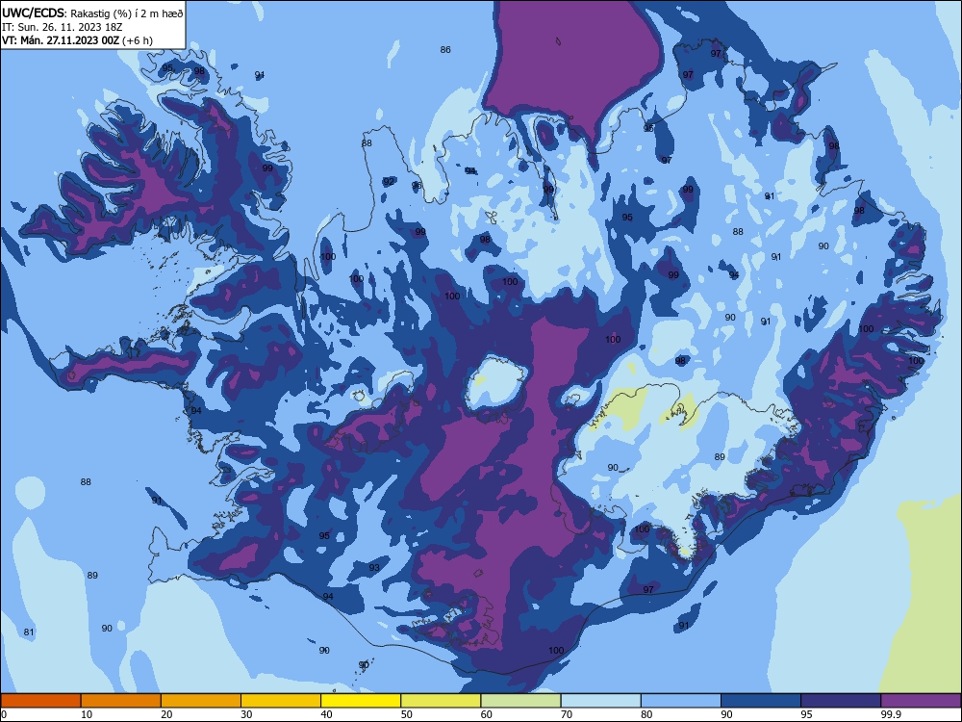Click the legend scale label '80'
The width and height of the screenshot is (962, 722).
tap(646, 714)
